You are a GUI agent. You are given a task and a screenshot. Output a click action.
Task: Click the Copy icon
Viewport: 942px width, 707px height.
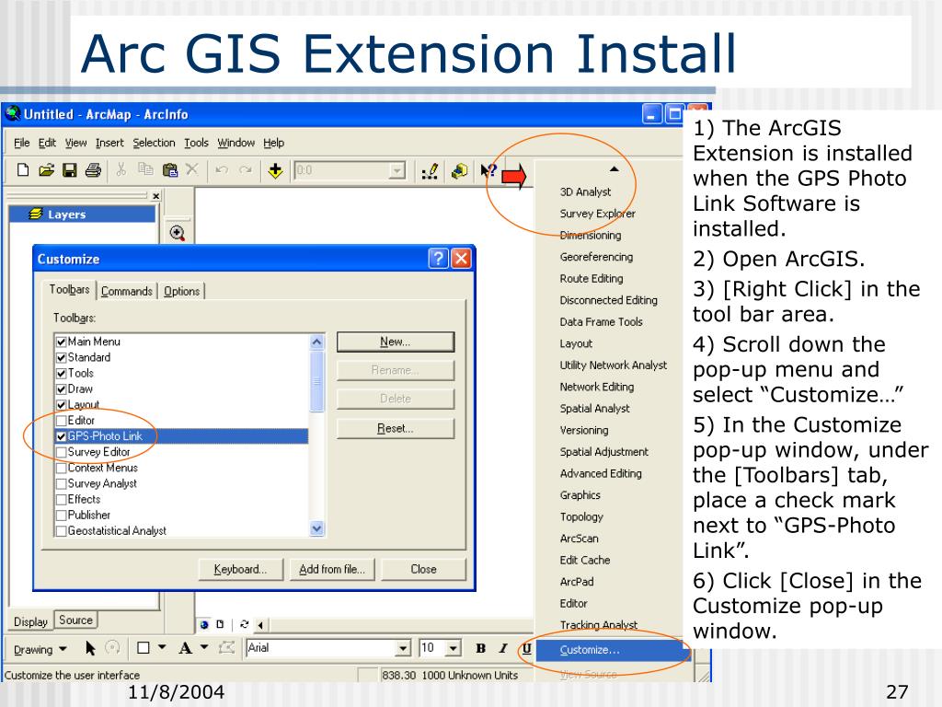[x=145, y=170]
